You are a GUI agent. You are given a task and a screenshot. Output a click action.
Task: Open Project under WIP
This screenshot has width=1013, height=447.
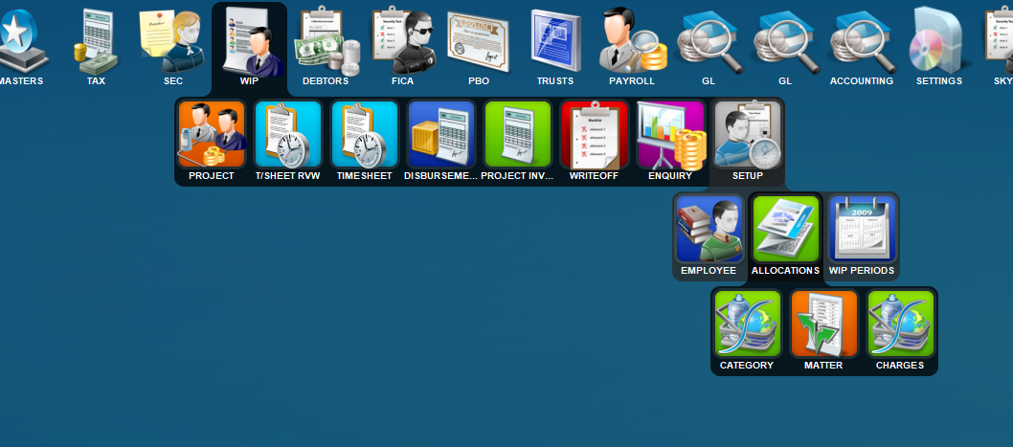[x=212, y=136]
